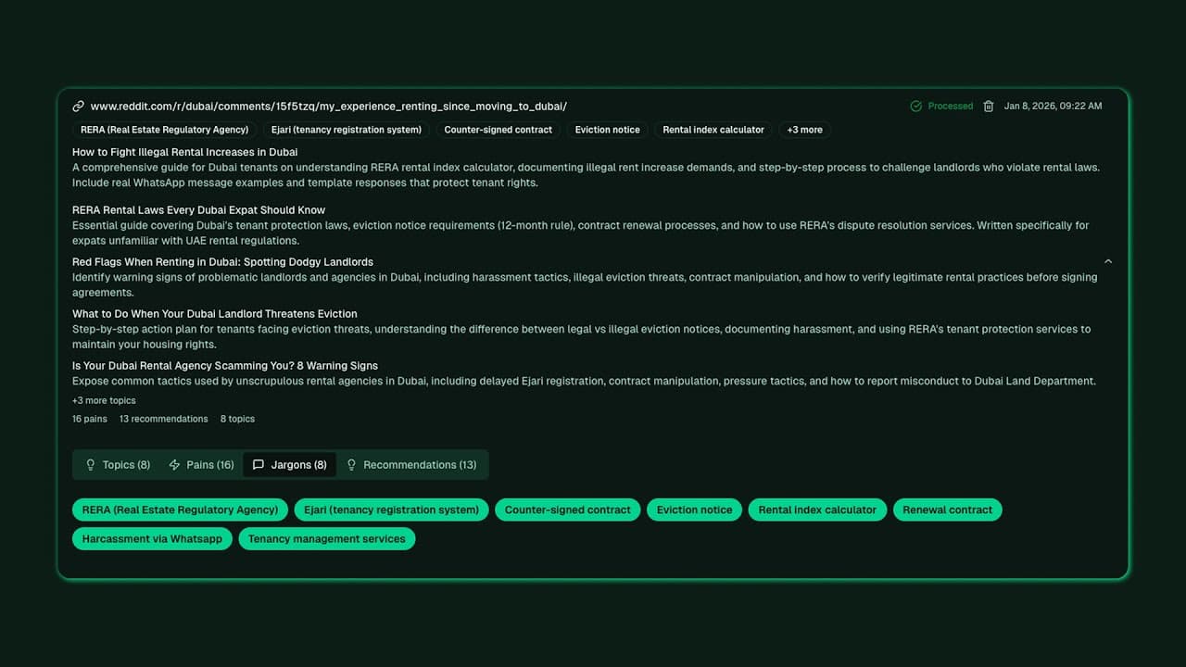Click the '8 topics' count
This screenshot has width=1186, height=667.
[x=237, y=419]
